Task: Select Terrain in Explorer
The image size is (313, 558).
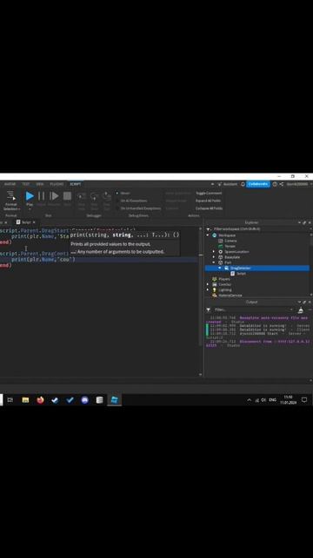Action: (230, 246)
